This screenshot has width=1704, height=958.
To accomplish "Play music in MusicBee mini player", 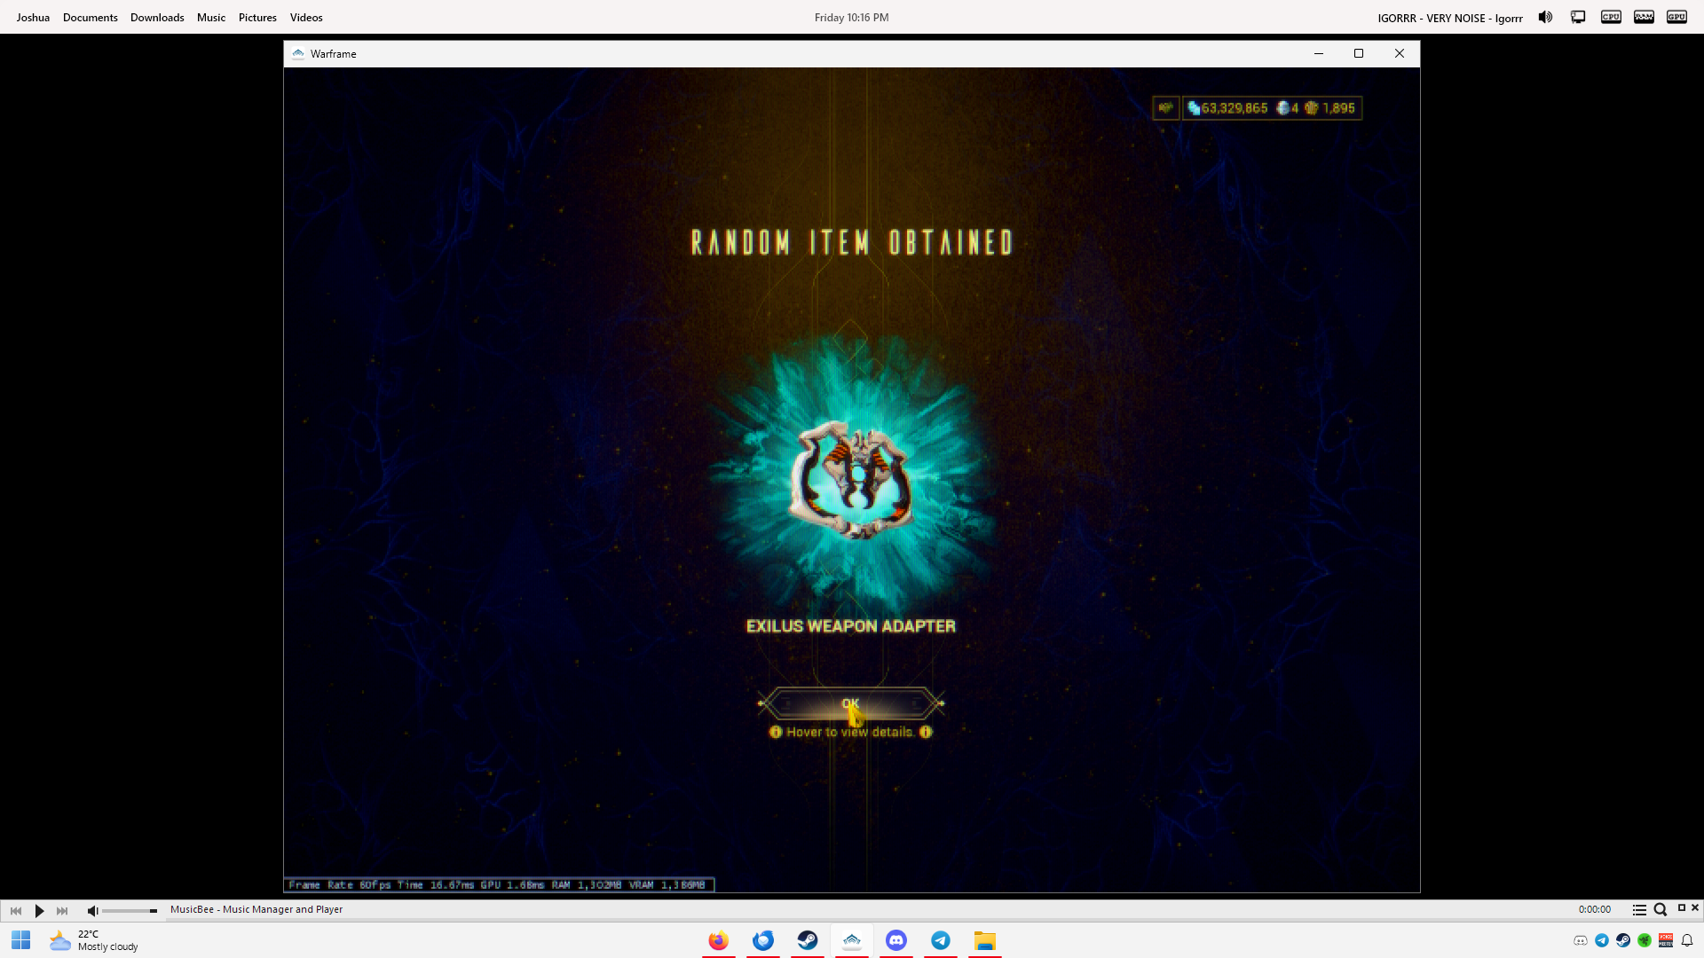I will tap(39, 910).
